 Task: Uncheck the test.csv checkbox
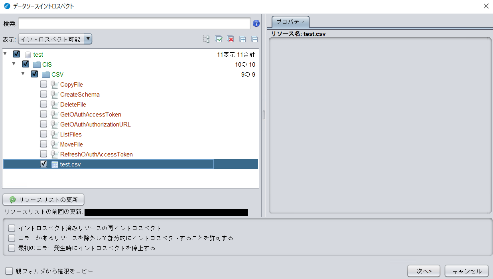point(43,164)
